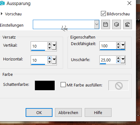Click the Schattenfarbe label
This screenshot has height=125, width=140.
[16, 85]
